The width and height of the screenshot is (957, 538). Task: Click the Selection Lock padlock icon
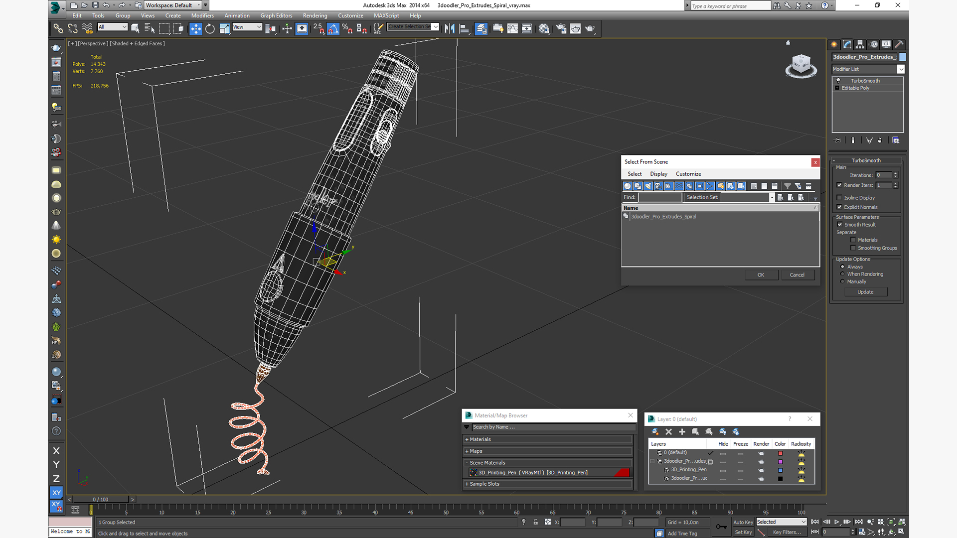coord(535,522)
